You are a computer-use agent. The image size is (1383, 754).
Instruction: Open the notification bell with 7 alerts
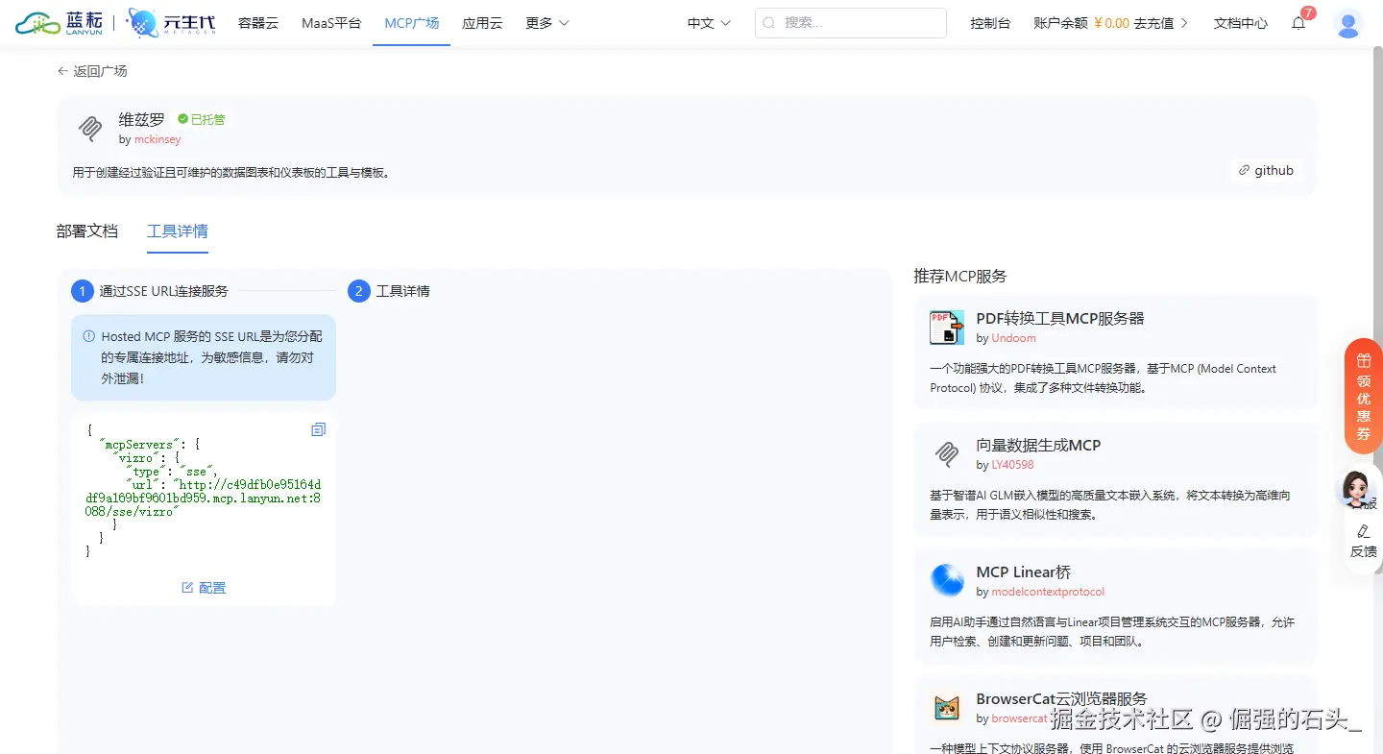click(x=1298, y=23)
